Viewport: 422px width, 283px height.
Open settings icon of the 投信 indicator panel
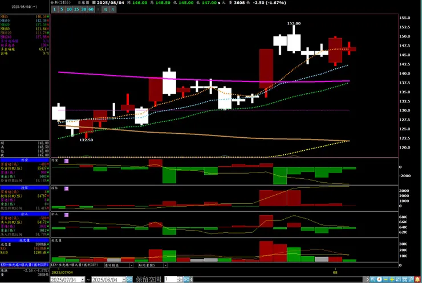tap(67, 188)
